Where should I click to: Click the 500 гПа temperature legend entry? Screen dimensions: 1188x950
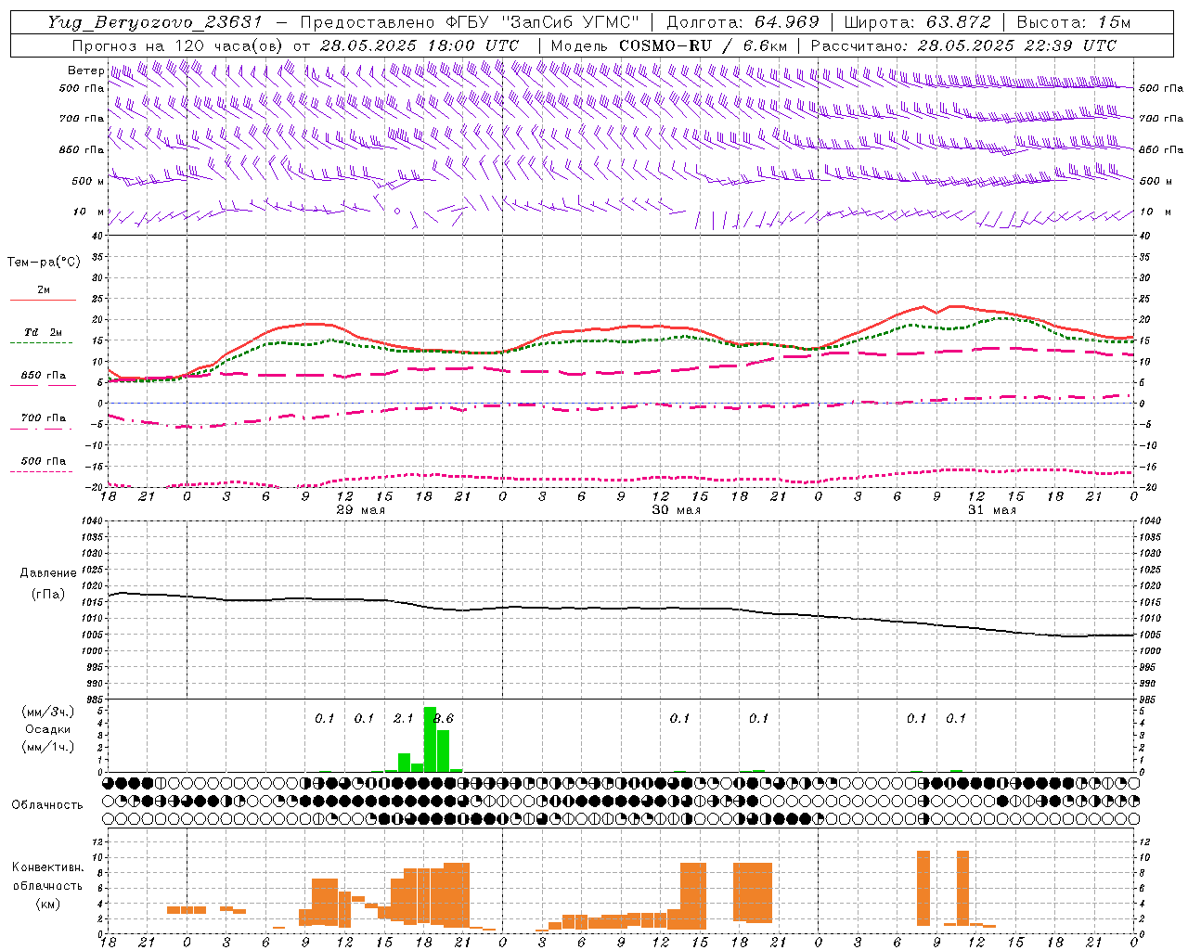(44, 461)
